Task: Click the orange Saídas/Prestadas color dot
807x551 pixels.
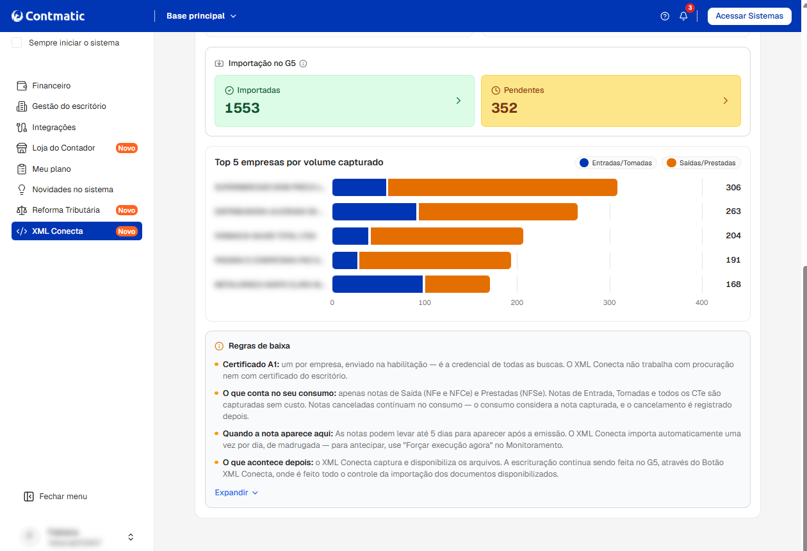Action: pyautogui.click(x=671, y=163)
